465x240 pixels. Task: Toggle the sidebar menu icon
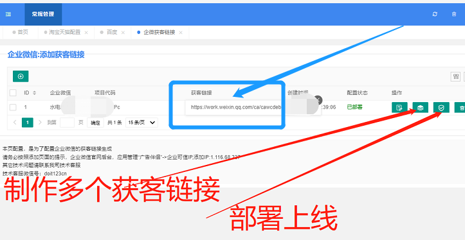coord(8,14)
